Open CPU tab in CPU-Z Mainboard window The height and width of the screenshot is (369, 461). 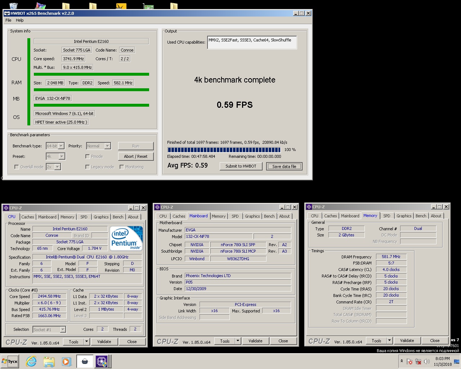point(163,216)
